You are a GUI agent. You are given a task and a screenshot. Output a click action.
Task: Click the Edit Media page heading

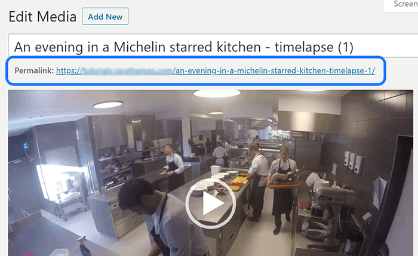coord(42,17)
